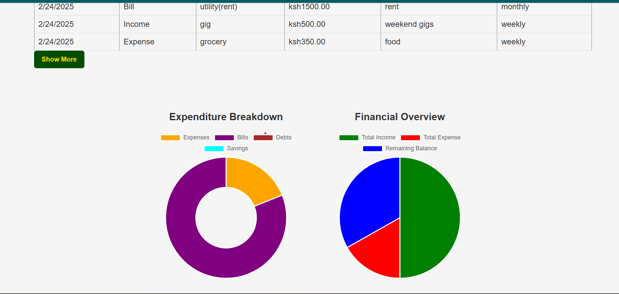The width and height of the screenshot is (619, 294).
Task: Click the 'weekly' cell in grocery row
Action: 544,42
